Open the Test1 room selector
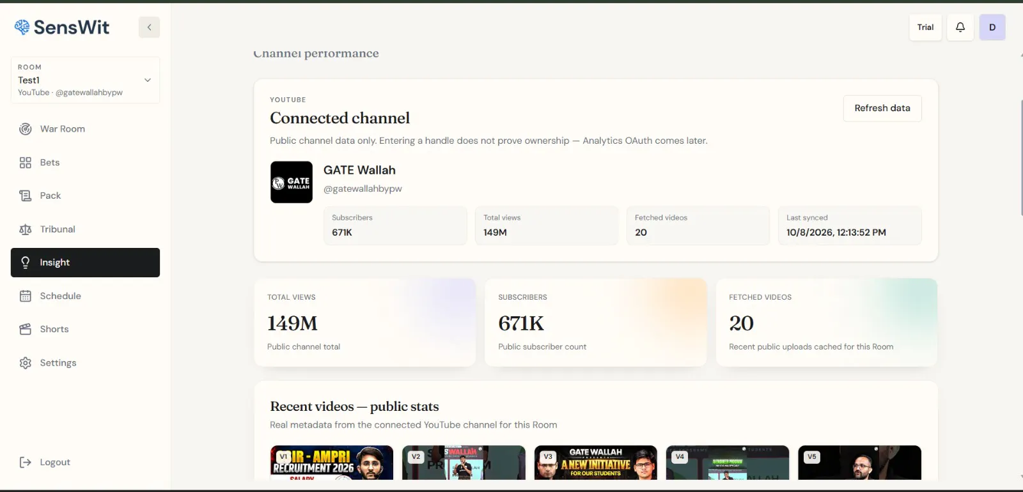Screen dimensions: 1023x492 click(85, 80)
